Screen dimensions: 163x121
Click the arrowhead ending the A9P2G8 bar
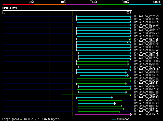pyautogui.click(x=126, y=72)
